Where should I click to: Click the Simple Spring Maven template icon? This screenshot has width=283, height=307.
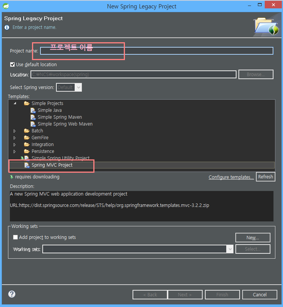click(33, 117)
